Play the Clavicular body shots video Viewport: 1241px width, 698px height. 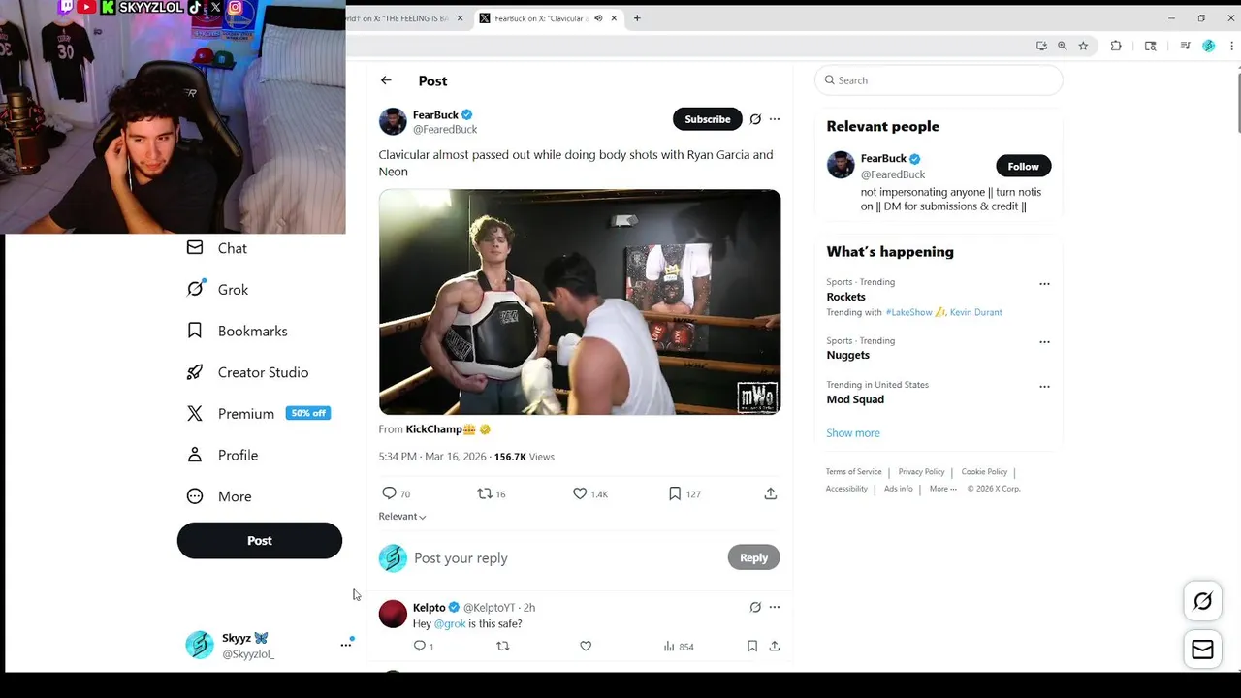(x=580, y=301)
